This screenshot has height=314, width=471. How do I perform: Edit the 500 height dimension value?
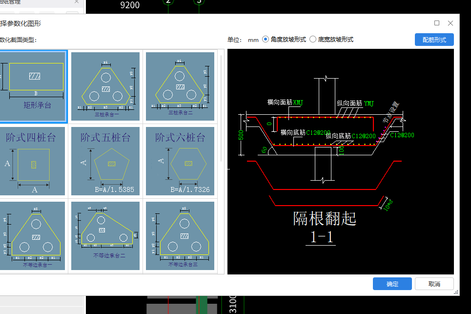pyautogui.click(x=241, y=135)
